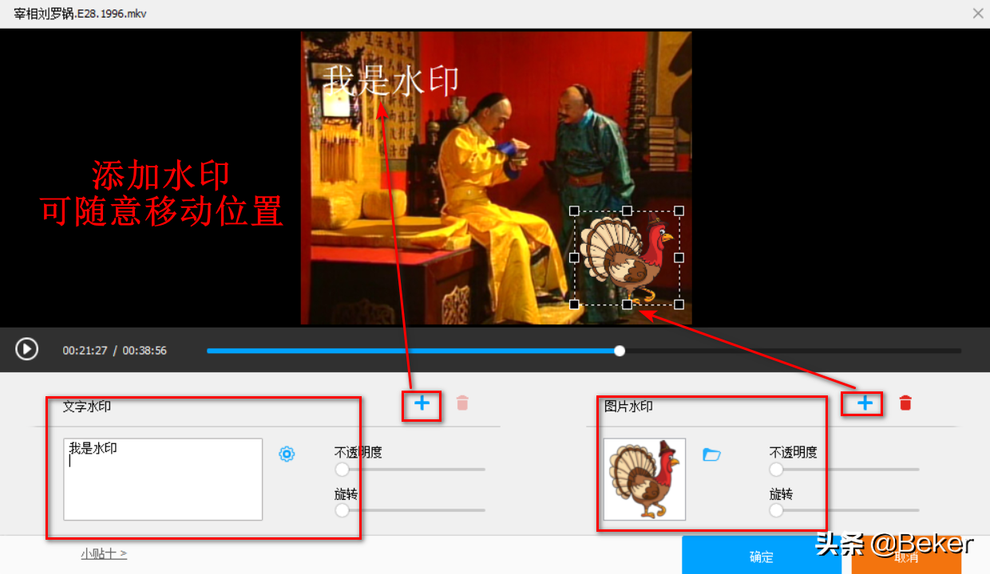Click the turkey image thumbnail
The width and height of the screenshot is (990, 574).
click(x=644, y=479)
